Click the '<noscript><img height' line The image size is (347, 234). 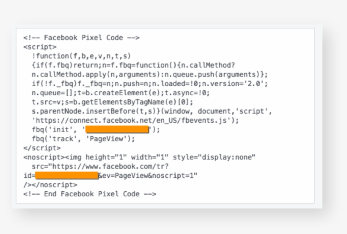pos(139,157)
